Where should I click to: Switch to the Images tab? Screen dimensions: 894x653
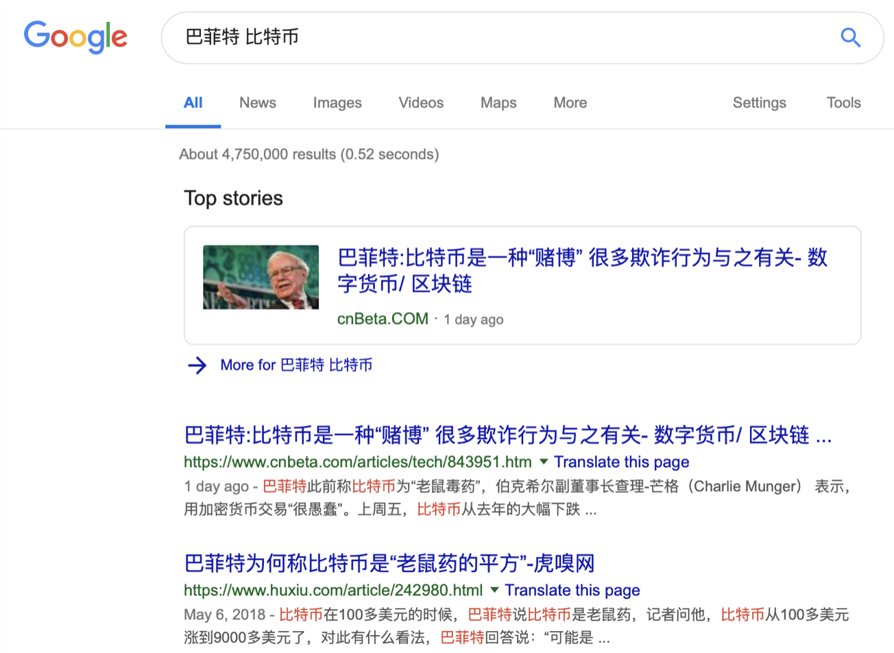pos(337,103)
